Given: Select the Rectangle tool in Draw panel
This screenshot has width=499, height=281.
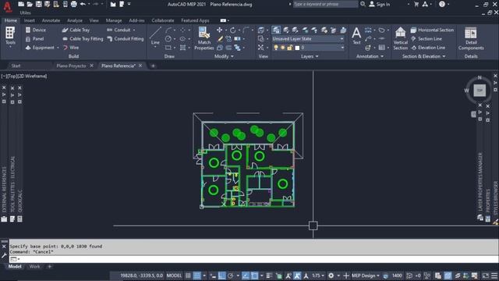Looking at the screenshot, I should coord(168,48).
